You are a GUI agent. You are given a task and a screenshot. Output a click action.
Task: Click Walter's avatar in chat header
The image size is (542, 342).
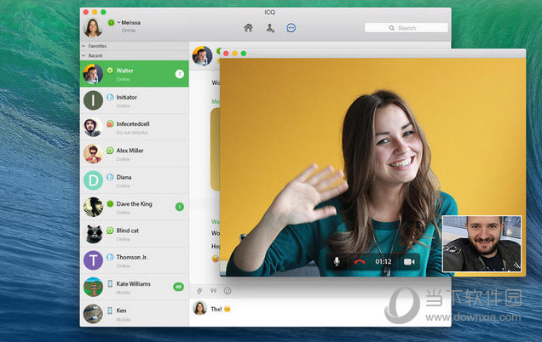point(202,56)
